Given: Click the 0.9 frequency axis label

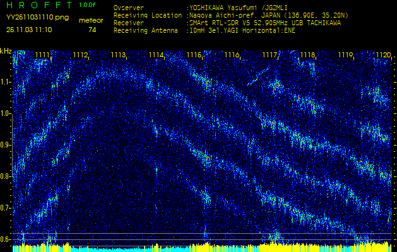Looking at the screenshot, I should (x=6, y=145).
